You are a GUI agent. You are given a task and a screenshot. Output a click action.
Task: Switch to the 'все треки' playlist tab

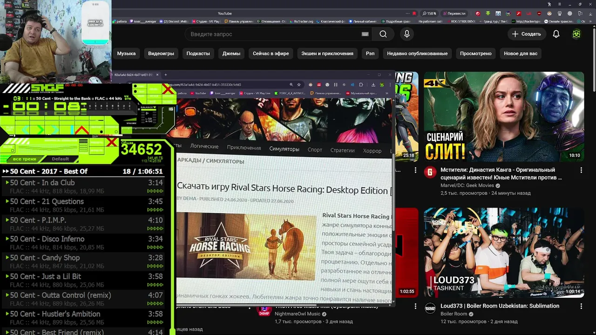25,159
